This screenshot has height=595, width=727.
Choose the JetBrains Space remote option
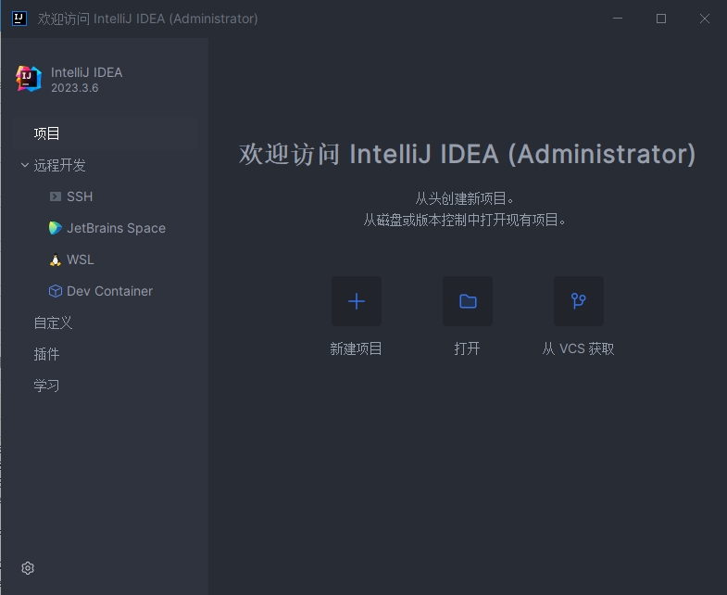(x=116, y=228)
